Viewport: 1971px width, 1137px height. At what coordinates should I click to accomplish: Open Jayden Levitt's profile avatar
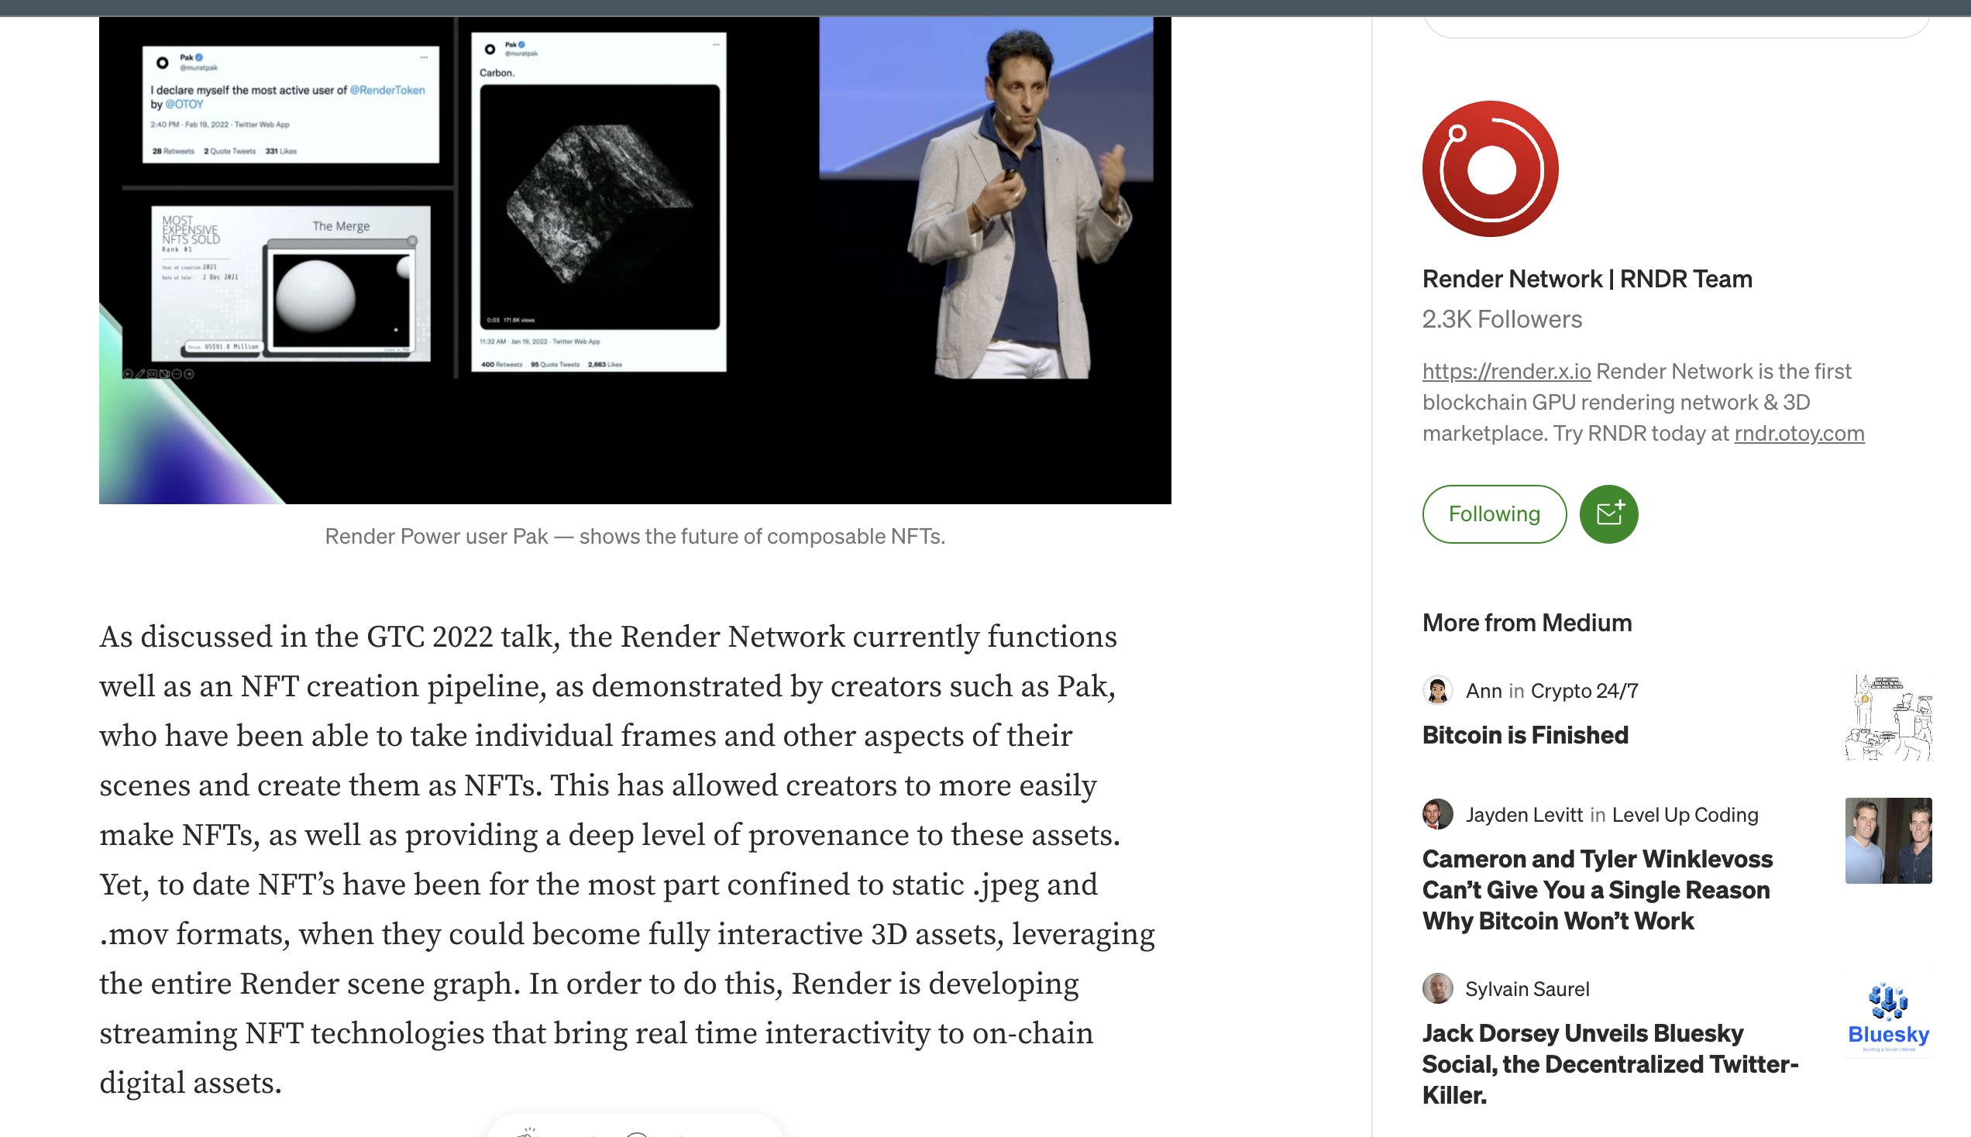[x=1437, y=815]
